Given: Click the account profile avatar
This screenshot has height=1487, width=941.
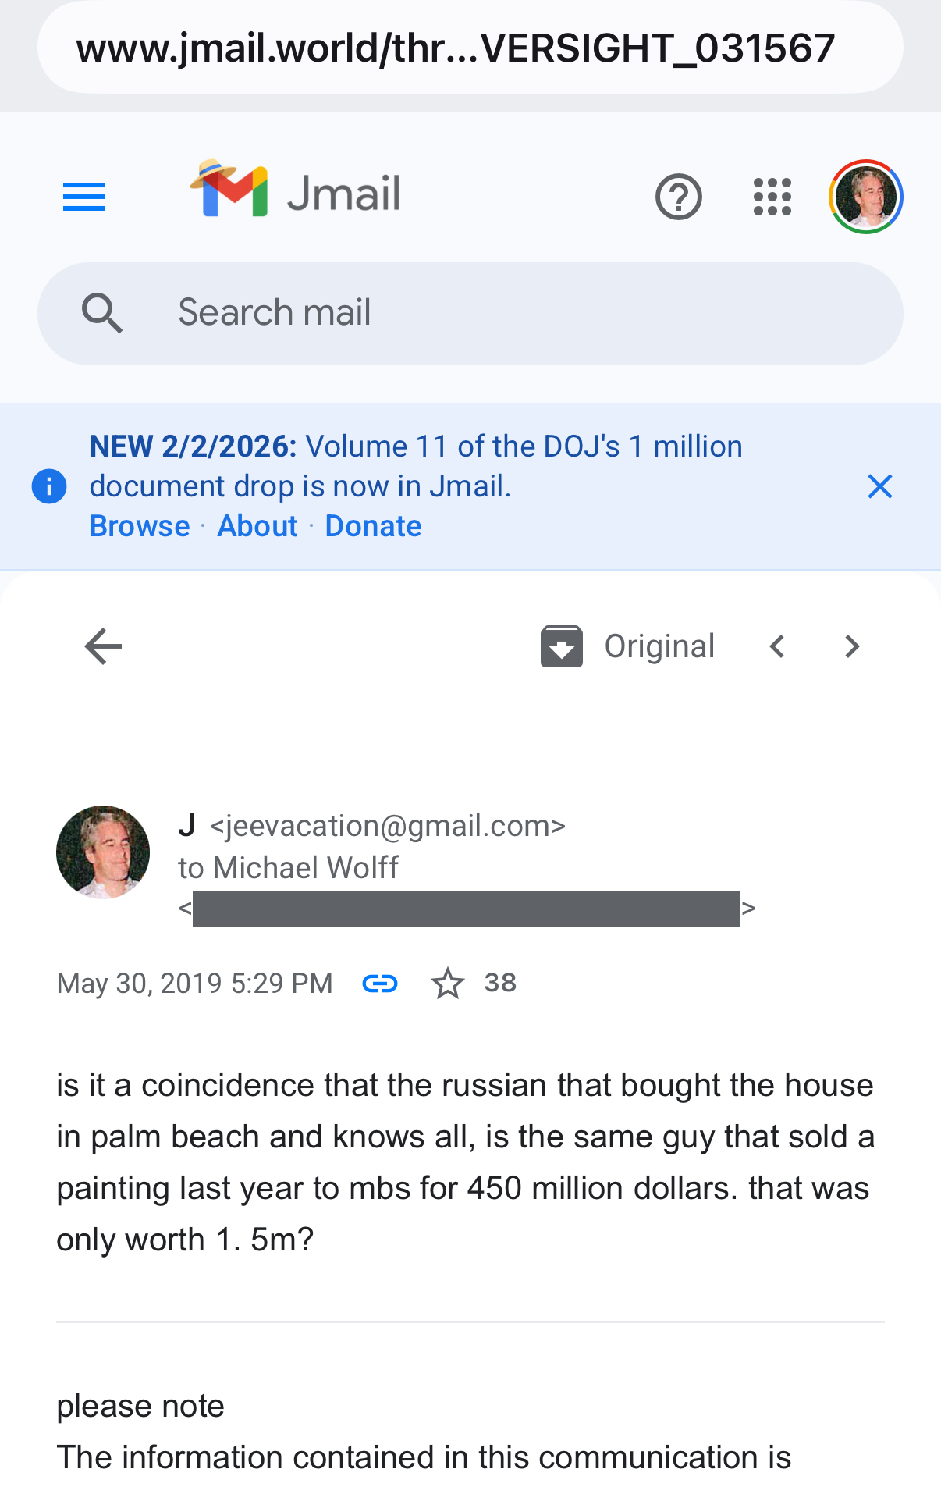Looking at the screenshot, I should click(x=865, y=197).
